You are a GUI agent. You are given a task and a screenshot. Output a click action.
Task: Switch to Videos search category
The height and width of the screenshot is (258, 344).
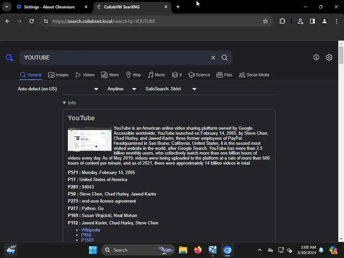click(85, 75)
